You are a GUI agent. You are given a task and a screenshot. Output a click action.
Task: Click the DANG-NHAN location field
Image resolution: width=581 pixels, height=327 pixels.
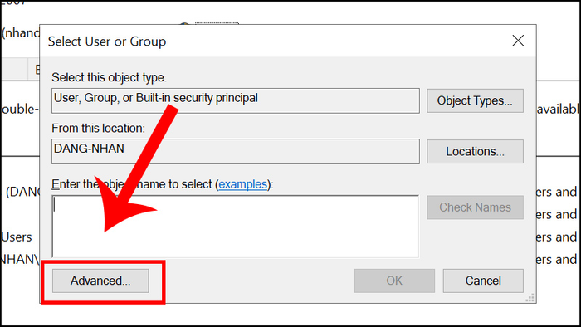pos(236,151)
